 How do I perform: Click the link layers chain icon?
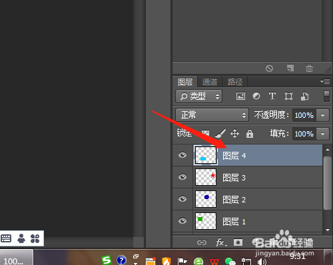(x=202, y=242)
